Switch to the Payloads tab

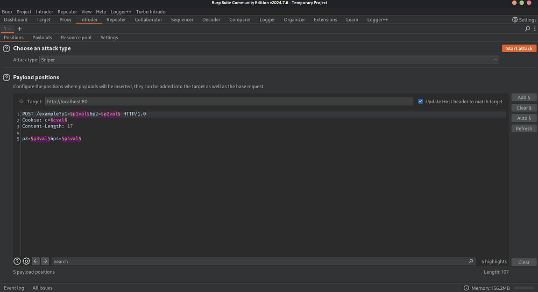pyautogui.click(x=42, y=38)
